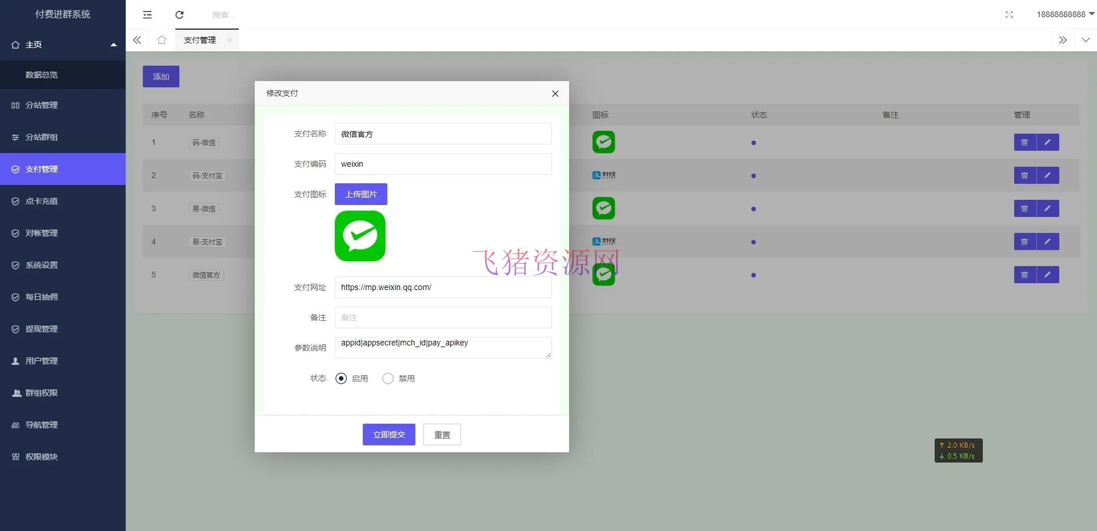This screenshot has height=531, width=1097.
Task: Click the home breadcrumb icon
Action: tap(161, 40)
